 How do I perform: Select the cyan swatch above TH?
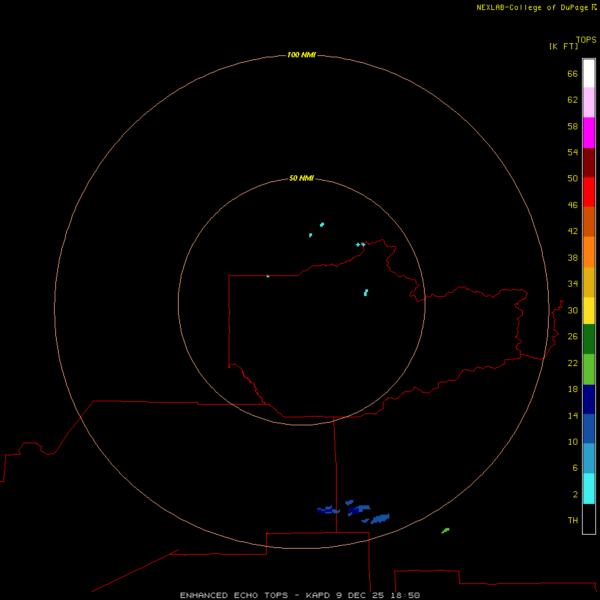pos(589,488)
